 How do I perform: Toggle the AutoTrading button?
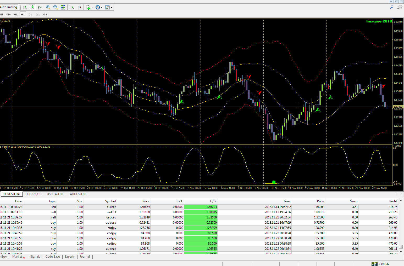click(x=8, y=7)
